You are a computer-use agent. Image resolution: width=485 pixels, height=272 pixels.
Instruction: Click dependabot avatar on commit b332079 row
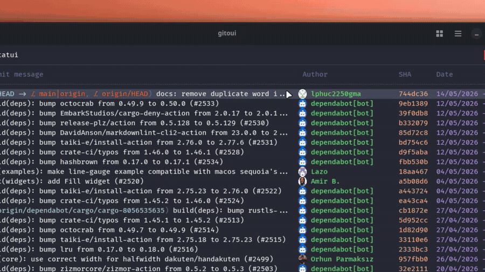click(x=302, y=123)
